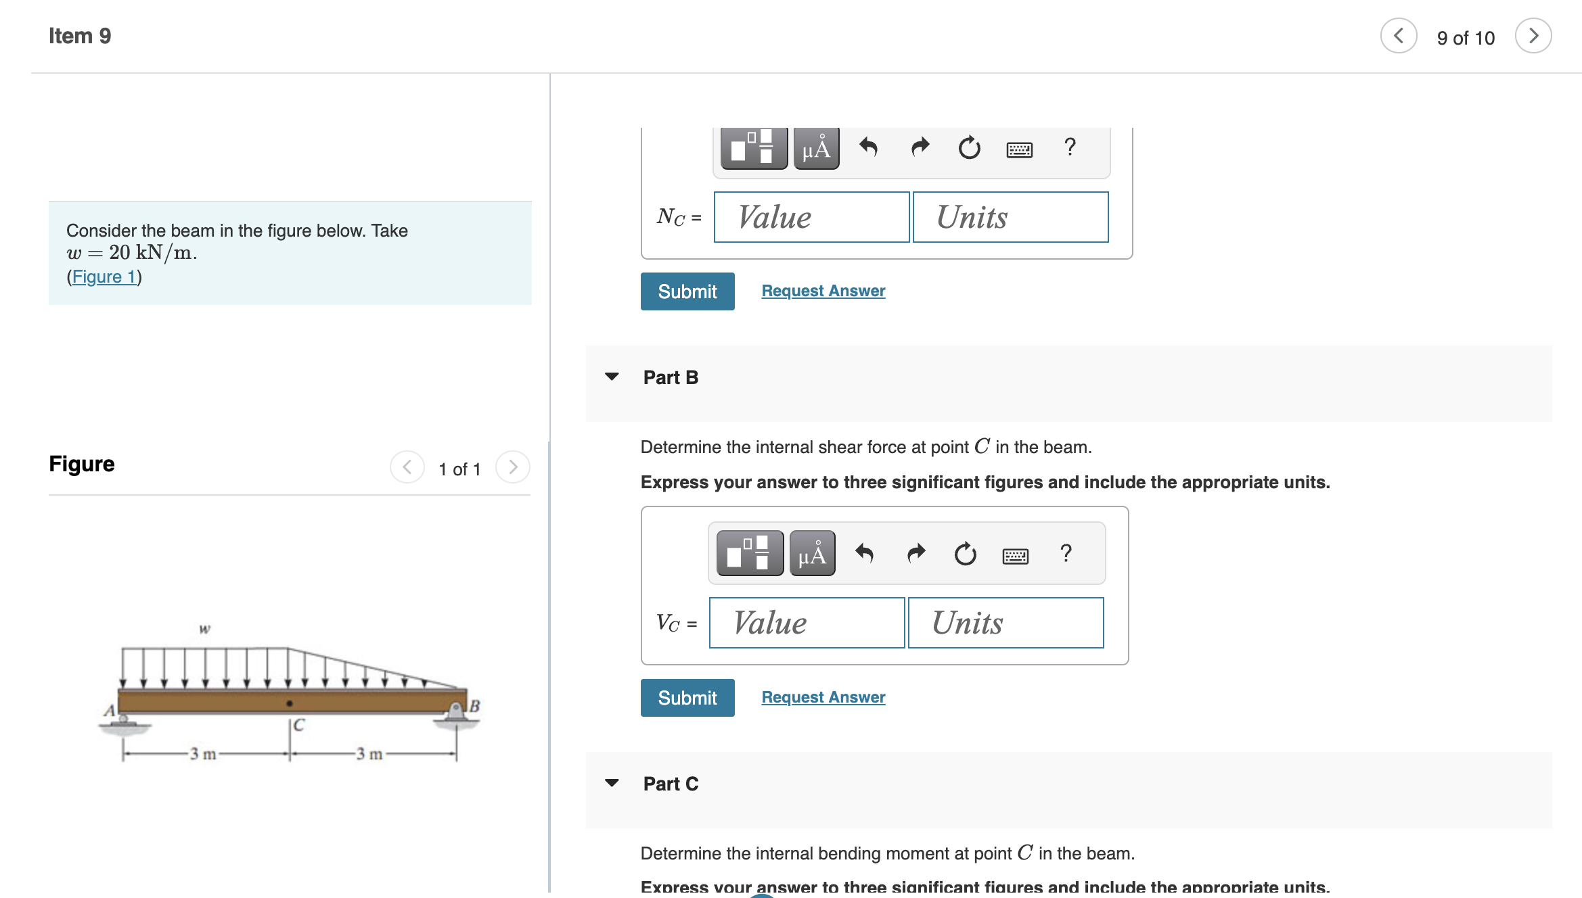The height and width of the screenshot is (898, 1582).
Task: Collapse the Part C section
Action: (610, 782)
